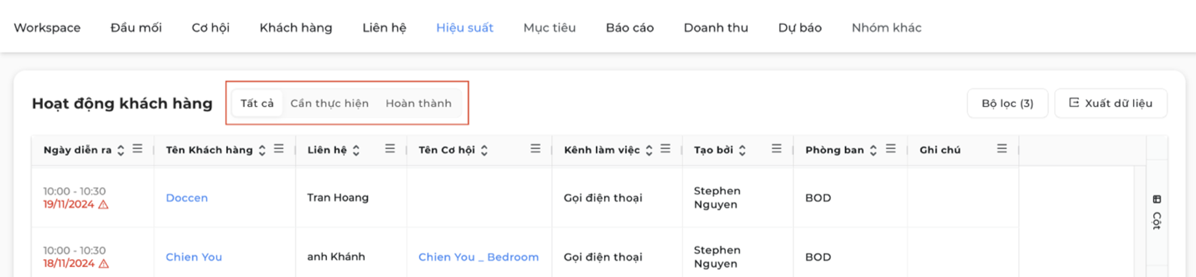Sort by the Tên Cơ hội column arrows
The image size is (1196, 277).
(x=484, y=150)
